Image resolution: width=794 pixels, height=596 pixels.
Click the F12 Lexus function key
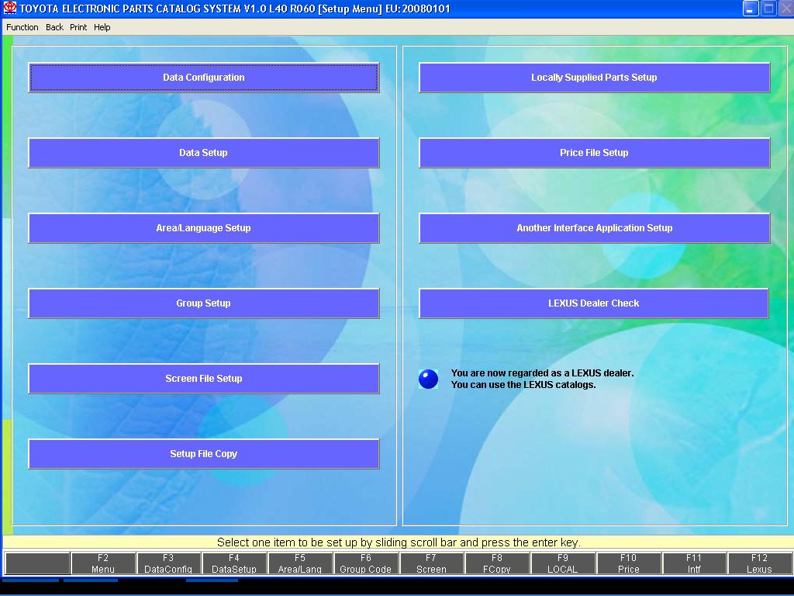tap(759, 563)
